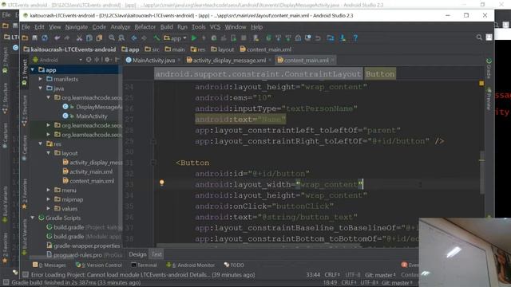This screenshot has width=511, height=287.
Task: Click the Open file toolbar icon
Action: (x=25, y=38)
